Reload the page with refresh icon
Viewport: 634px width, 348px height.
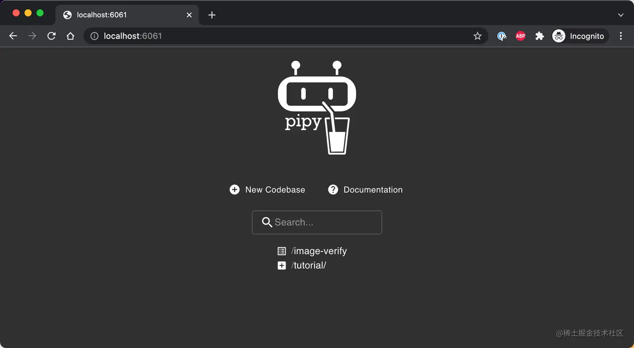[x=52, y=36]
